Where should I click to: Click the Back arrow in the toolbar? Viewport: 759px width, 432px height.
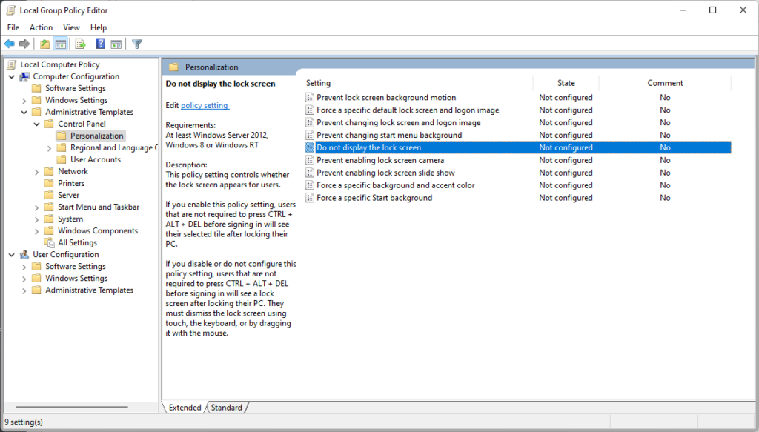(x=10, y=44)
